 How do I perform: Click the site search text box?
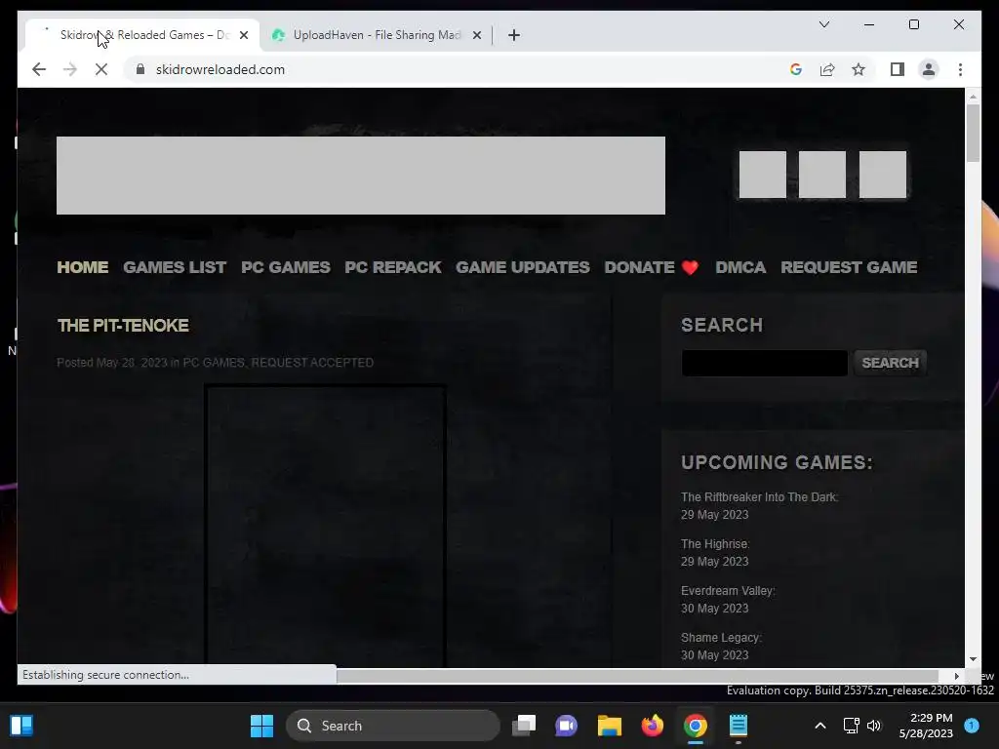pyautogui.click(x=764, y=363)
